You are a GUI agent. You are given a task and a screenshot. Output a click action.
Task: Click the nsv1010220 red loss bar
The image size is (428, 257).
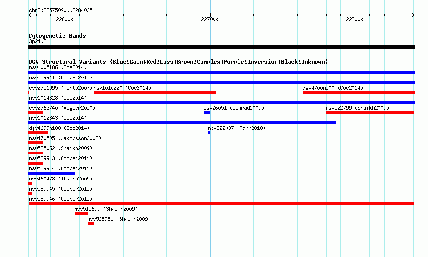point(155,92)
